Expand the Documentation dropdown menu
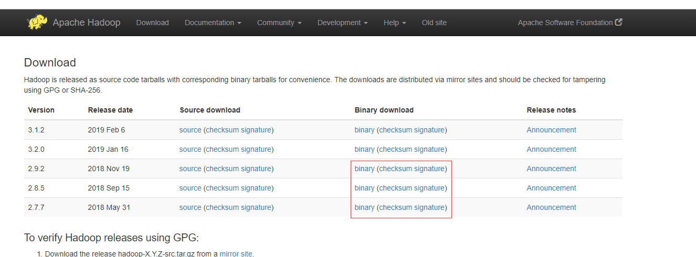Image resolution: width=696 pixels, height=257 pixels. [x=213, y=23]
